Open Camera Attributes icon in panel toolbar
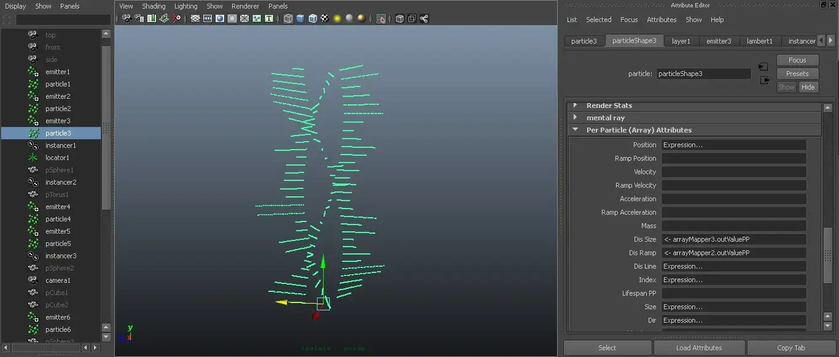 click(139, 18)
